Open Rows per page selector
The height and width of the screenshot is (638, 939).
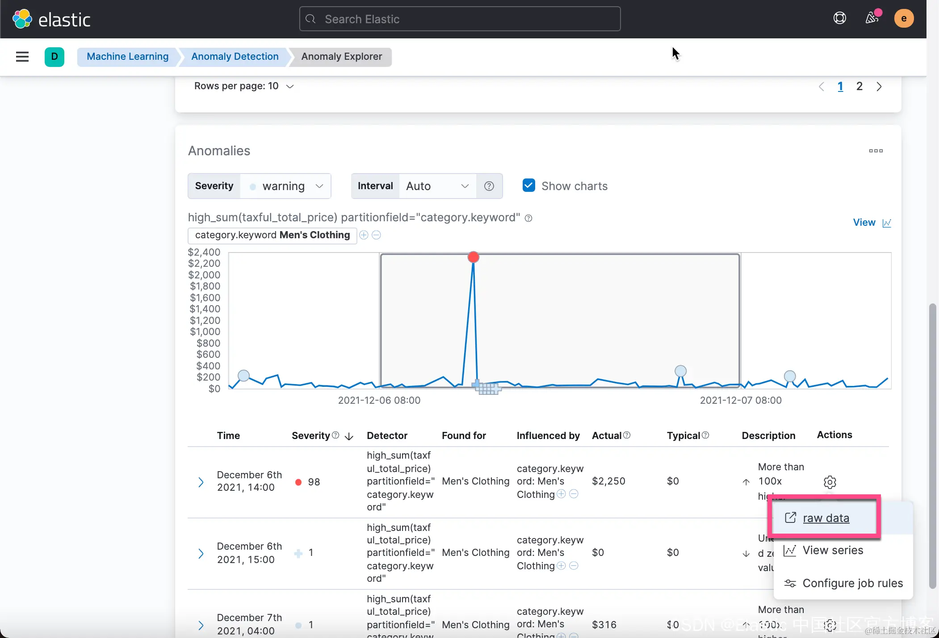point(244,86)
